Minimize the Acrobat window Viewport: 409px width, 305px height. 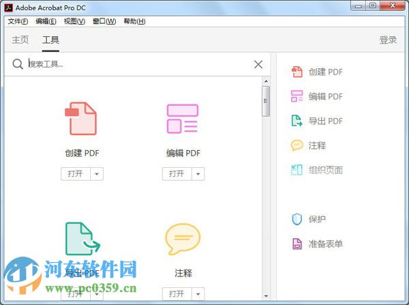359,5
